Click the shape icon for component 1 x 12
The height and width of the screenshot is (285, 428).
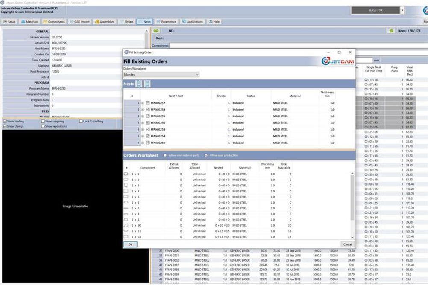tap(126, 237)
